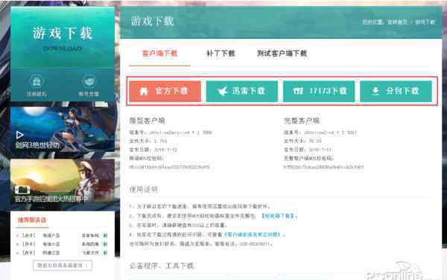447x280 pixels.
Task: Select the third recommended server row
Action: pos(62,252)
